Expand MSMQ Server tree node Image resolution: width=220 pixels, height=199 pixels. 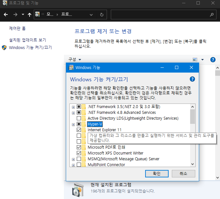[x=73, y=159]
